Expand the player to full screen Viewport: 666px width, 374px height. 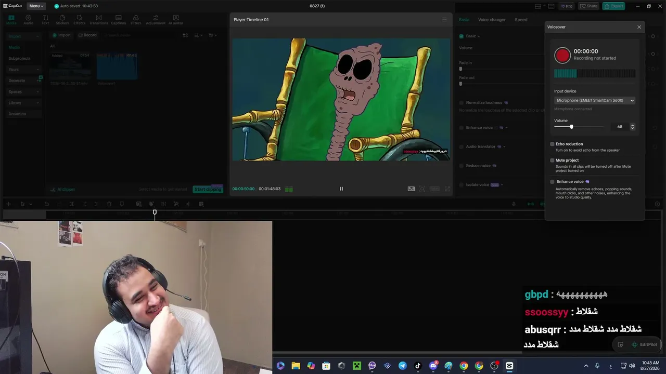tap(447, 189)
